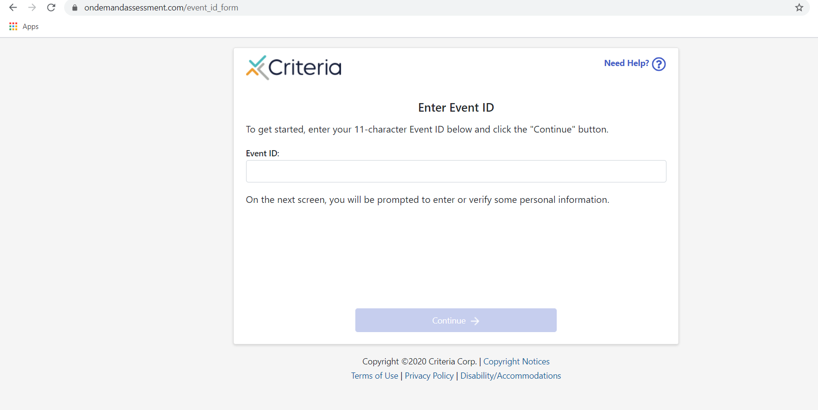Open the Apps grid icon
The height and width of the screenshot is (410, 818).
[13, 27]
